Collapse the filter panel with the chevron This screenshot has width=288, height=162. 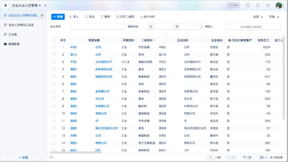[167, 34]
